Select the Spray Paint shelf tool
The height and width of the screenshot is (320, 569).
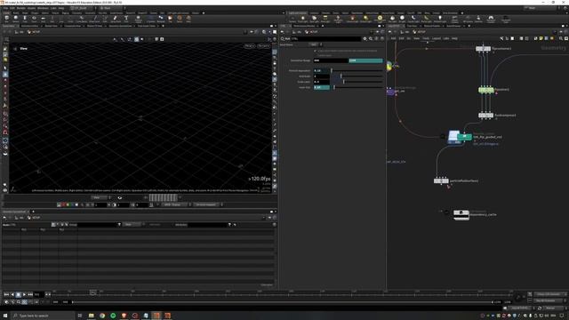[115, 19]
